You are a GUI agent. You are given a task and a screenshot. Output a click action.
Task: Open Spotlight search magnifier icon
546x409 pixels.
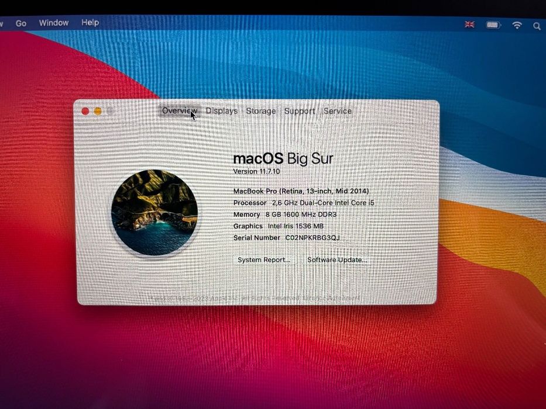click(x=537, y=26)
